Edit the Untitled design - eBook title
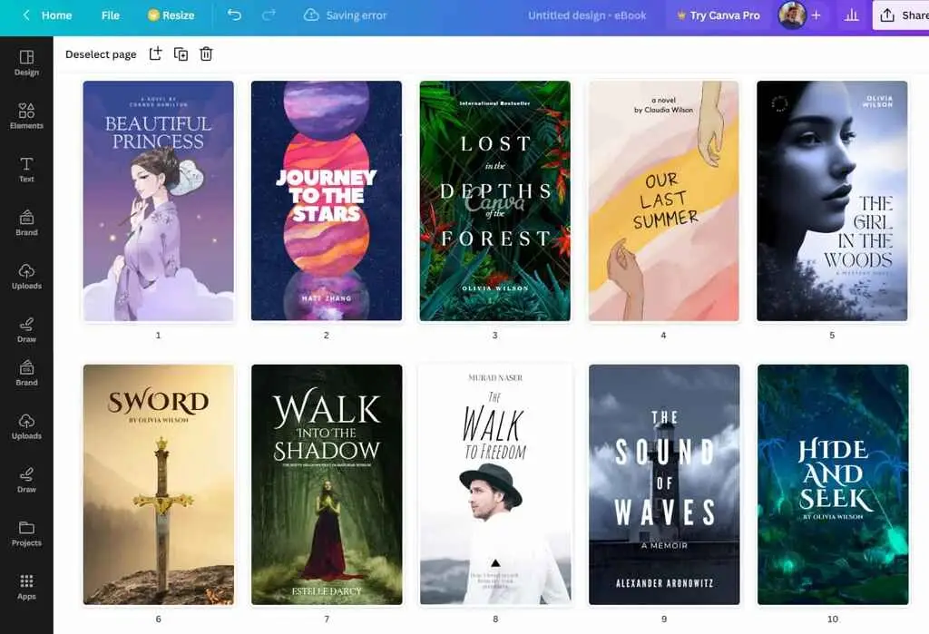This screenshot has width=929, height=634. point(587,15)
